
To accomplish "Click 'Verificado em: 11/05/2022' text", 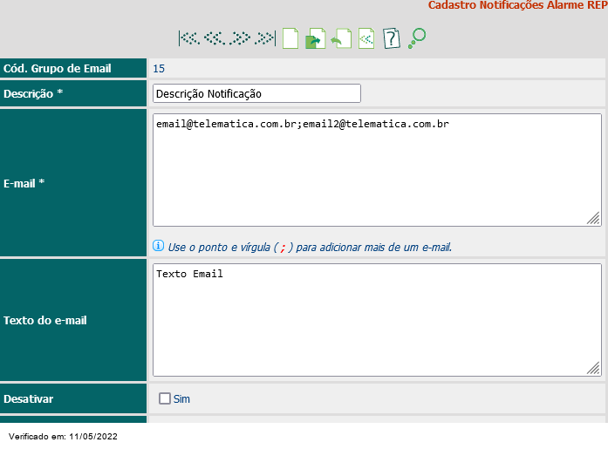I will click(63, 436).
